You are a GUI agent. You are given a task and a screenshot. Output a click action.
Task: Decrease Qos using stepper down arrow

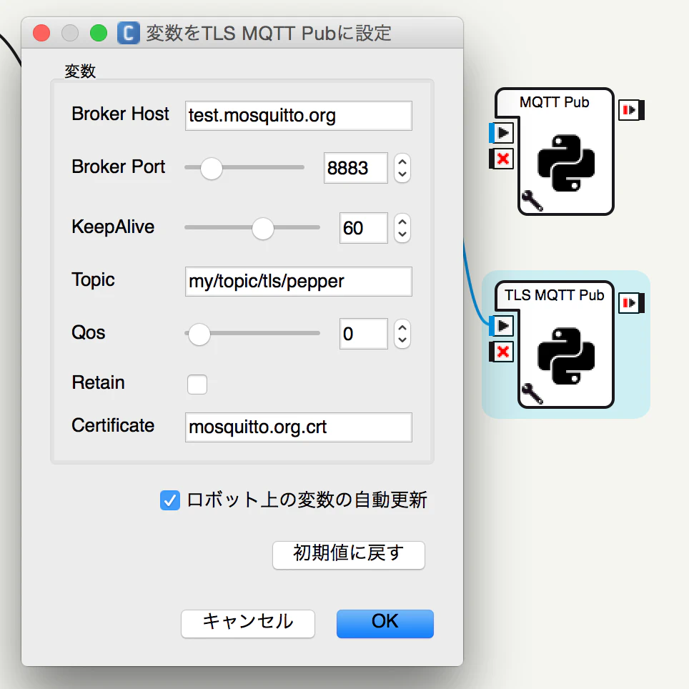click(402, 340)
